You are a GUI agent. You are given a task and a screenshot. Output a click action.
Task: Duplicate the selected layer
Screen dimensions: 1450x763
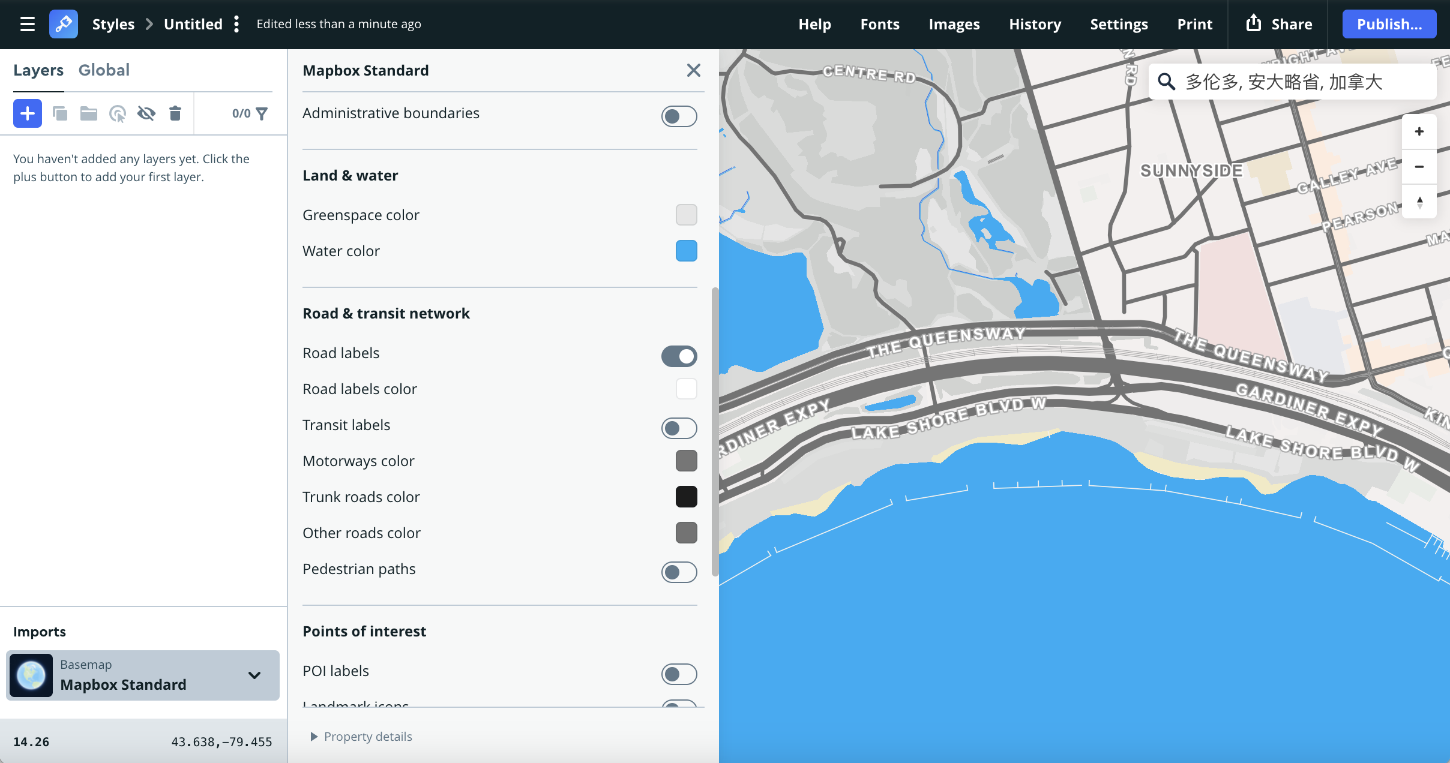(60, 113)
